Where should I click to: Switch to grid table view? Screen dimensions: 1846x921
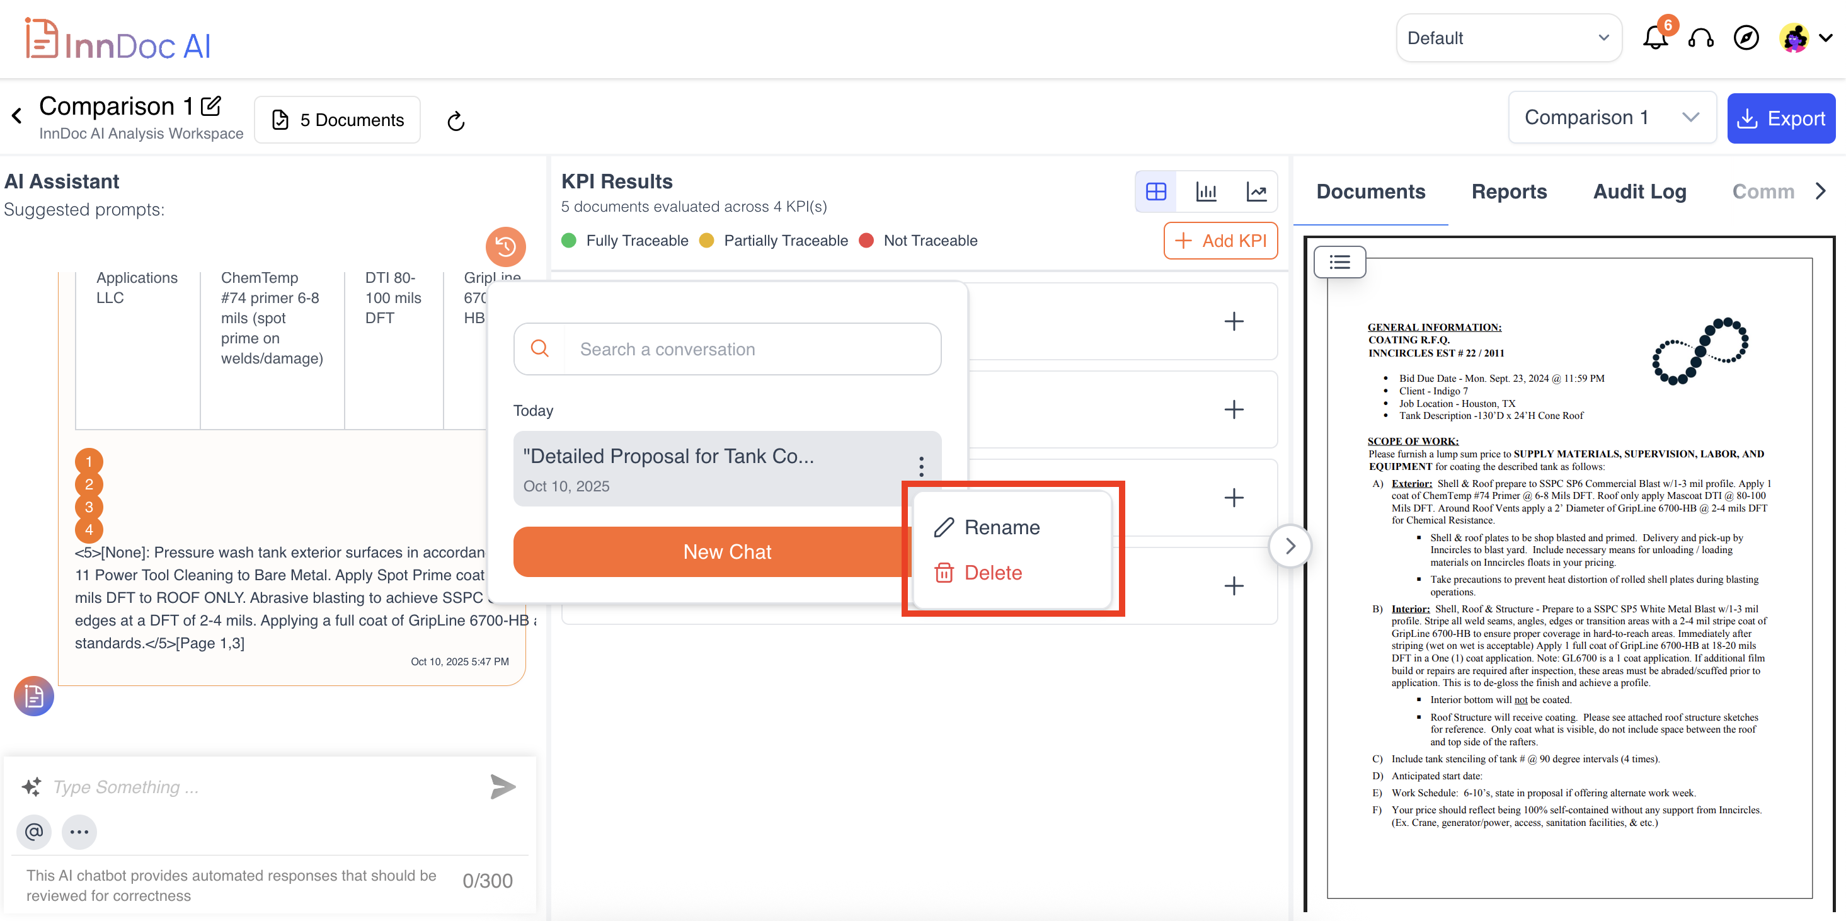pos(1156,192)
